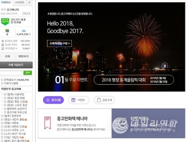This screenshot has width=186, height=142.
Task: Open the 초특가 공동구매 banner link
Action: (59, 43)
